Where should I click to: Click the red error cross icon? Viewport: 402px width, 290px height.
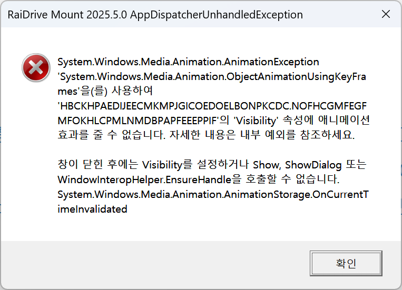36,68
